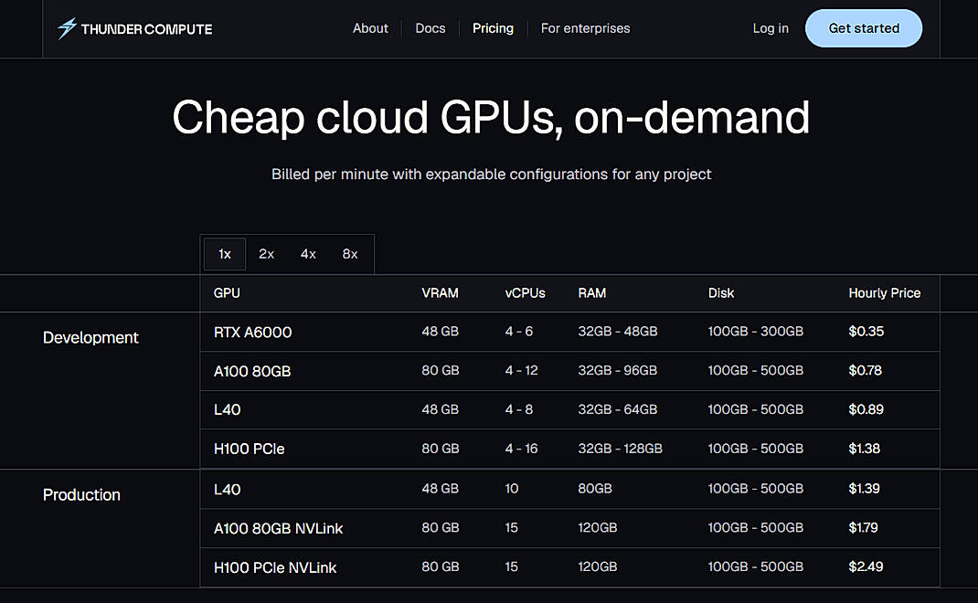
Task: Open For enterprises page
Action: coord(585,28)
